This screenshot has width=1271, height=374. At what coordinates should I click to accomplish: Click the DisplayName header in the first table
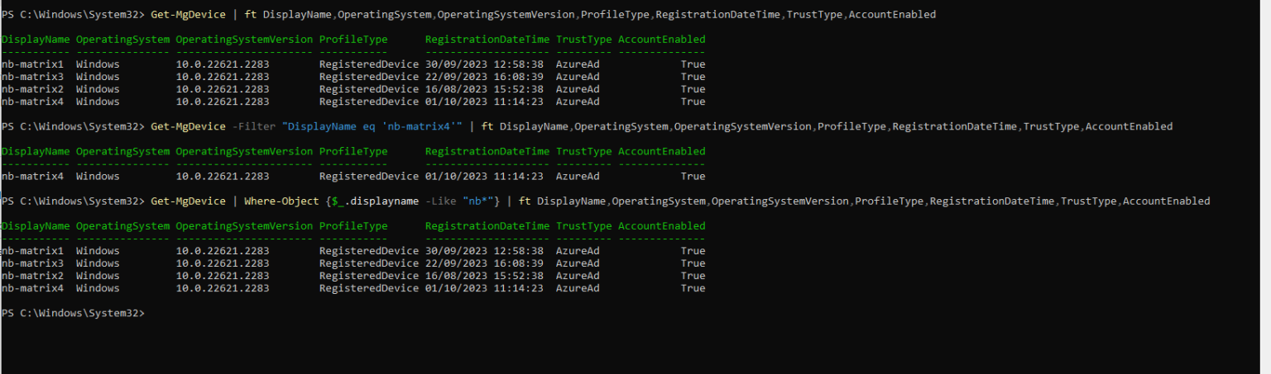36,40
